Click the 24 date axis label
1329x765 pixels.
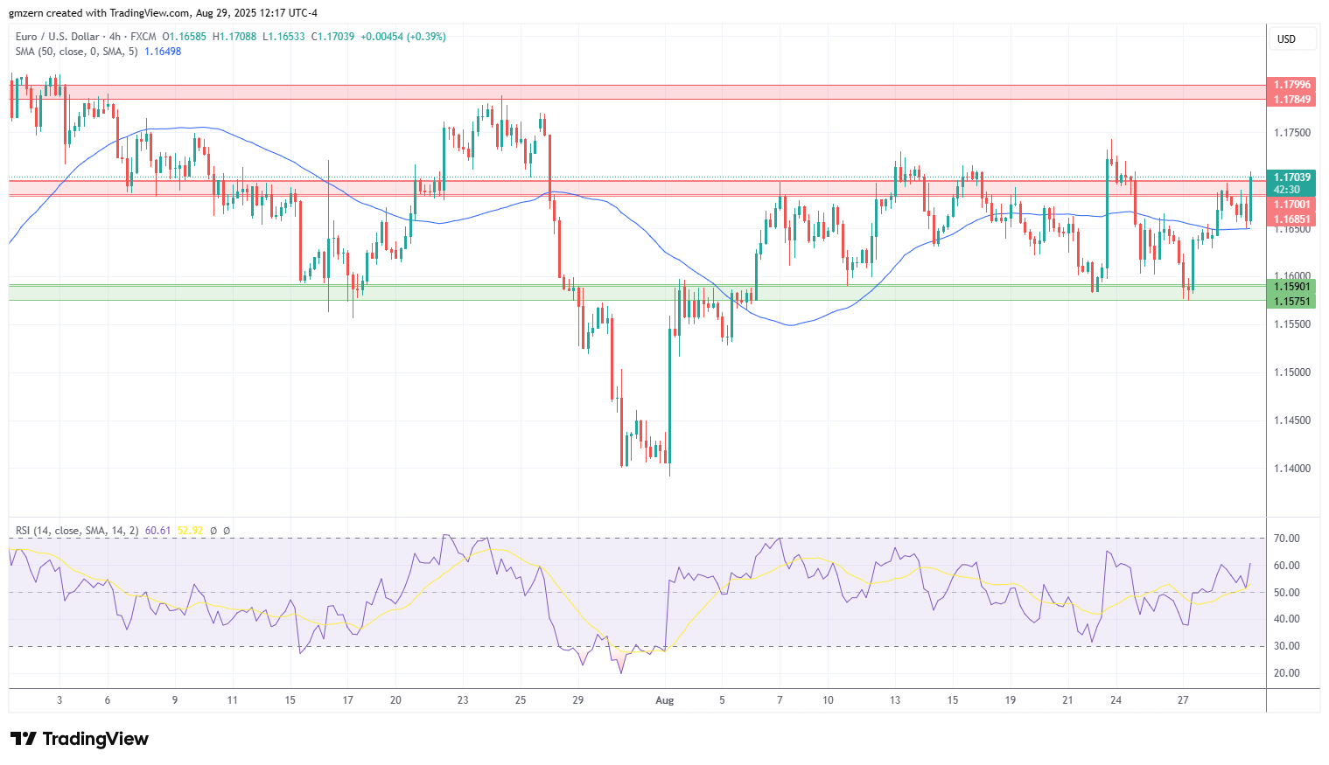pyautogui.click(x=1116, y=700)
